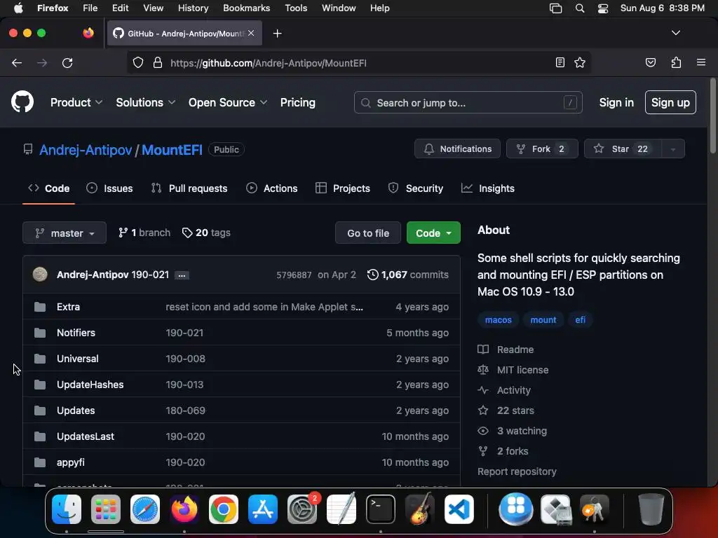The height and width of the screenshot is (538, 718).
Task: Open the 1,067 commits history link
Action: coord(408,275)
